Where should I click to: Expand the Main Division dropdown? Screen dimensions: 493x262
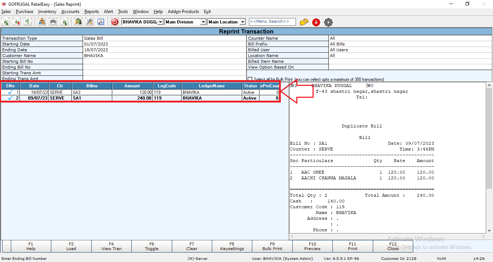(203, 22)
